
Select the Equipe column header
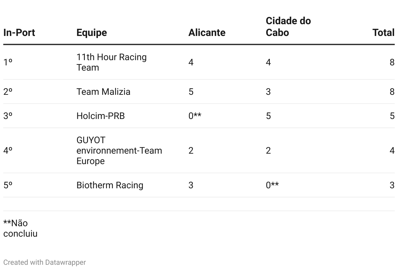point(92,33)
